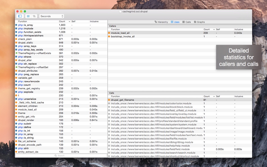
Task: Toggle the sidebar panel button
Action: (x=20, y=16)
